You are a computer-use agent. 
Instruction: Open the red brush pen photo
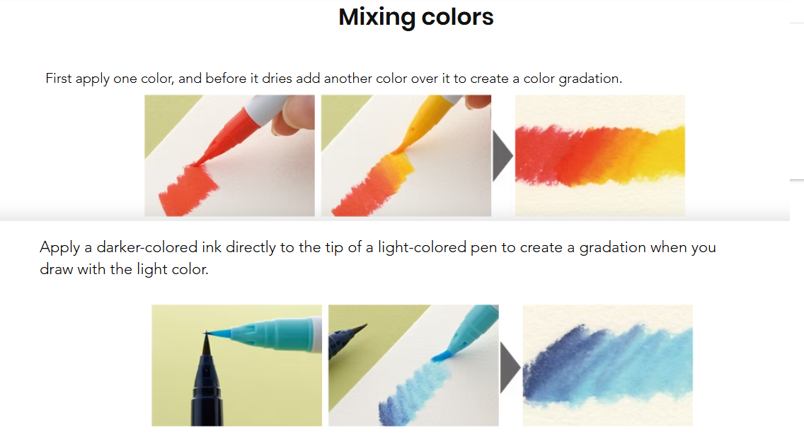click(x=229, y=155)
